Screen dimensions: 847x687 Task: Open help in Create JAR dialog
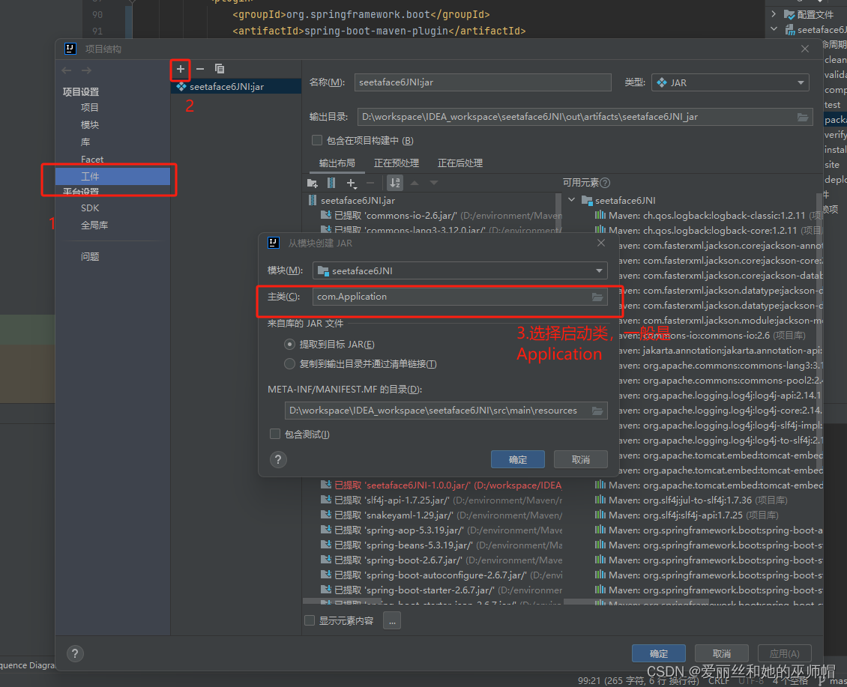(x=278, y=459)
